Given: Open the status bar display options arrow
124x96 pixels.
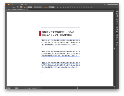Looking at the screenshot, I should point(40,88).
